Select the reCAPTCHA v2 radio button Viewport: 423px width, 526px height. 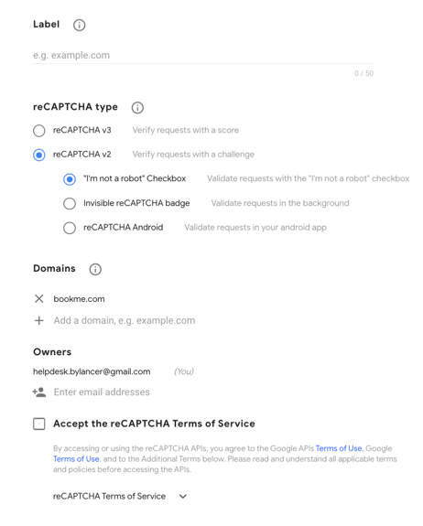[x=39, y=155]
